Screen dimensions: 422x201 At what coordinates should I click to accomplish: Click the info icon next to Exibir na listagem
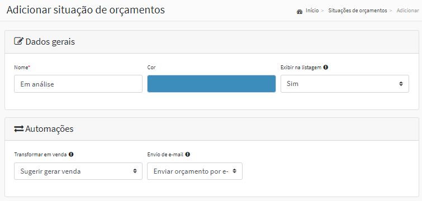[326, 68]
